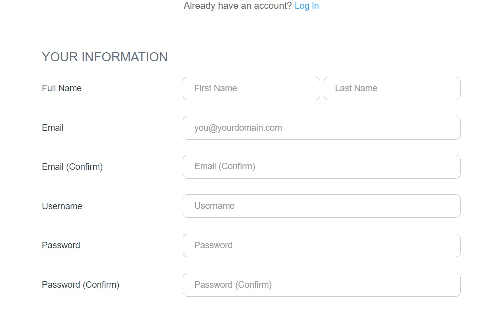Click the Password form label
The height and width of the screenshot is (311, 502).
pyautogui.click(x=61, y=245)
